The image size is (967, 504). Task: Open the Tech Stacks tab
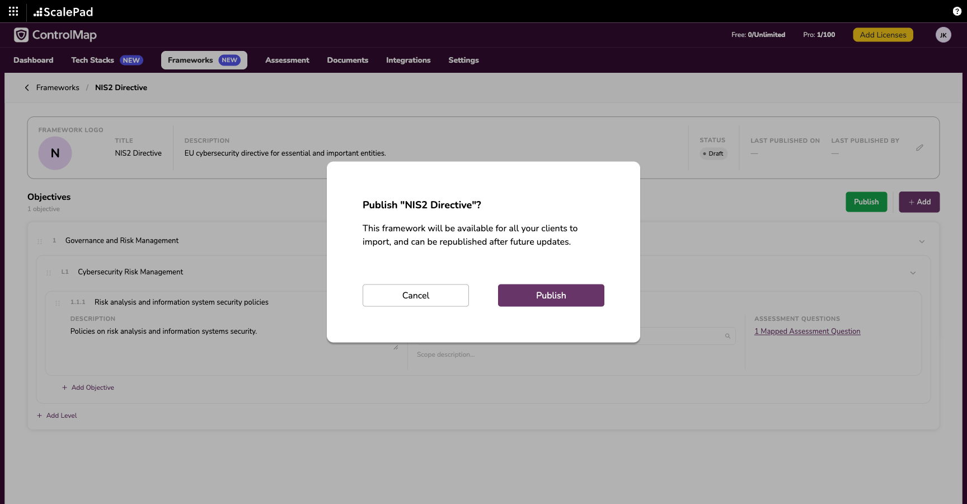[x=107, y=60]
